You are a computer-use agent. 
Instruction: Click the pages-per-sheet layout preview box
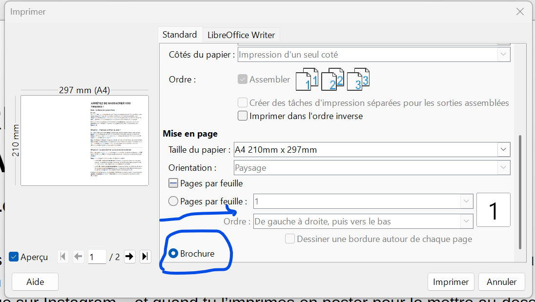[493, 210]
